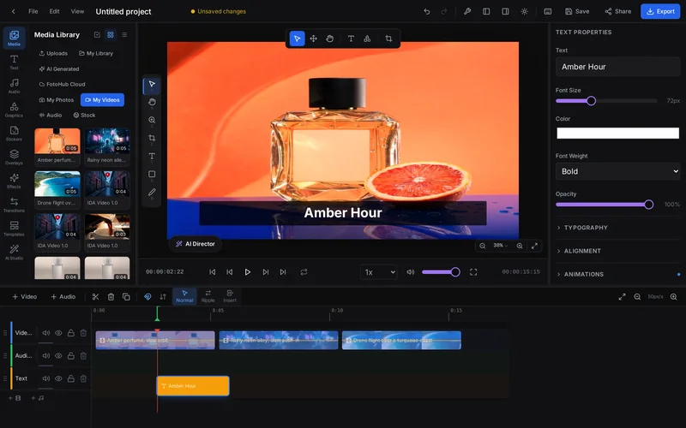Open the Text panel in sidebar
Viewport: 686px width, 428px height.
click(14, 62)
